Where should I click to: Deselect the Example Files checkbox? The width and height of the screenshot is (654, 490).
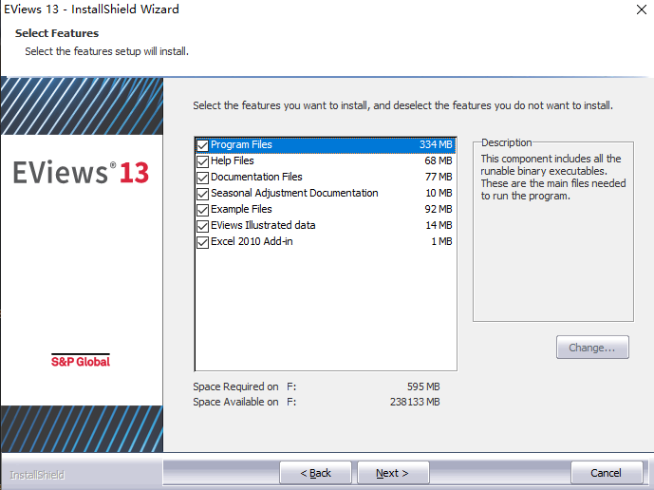(203, 210)
